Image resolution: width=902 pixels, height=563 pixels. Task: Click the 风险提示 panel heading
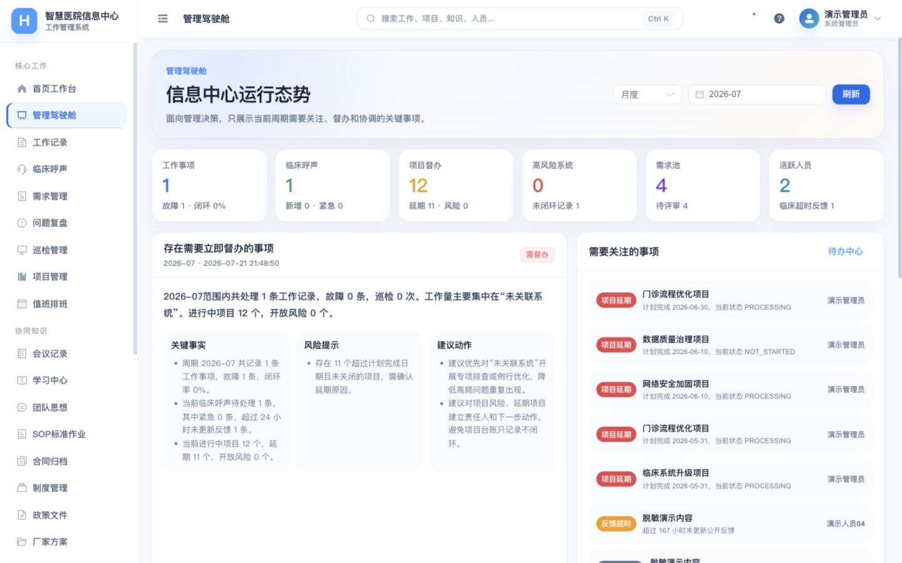pos(321,345)
